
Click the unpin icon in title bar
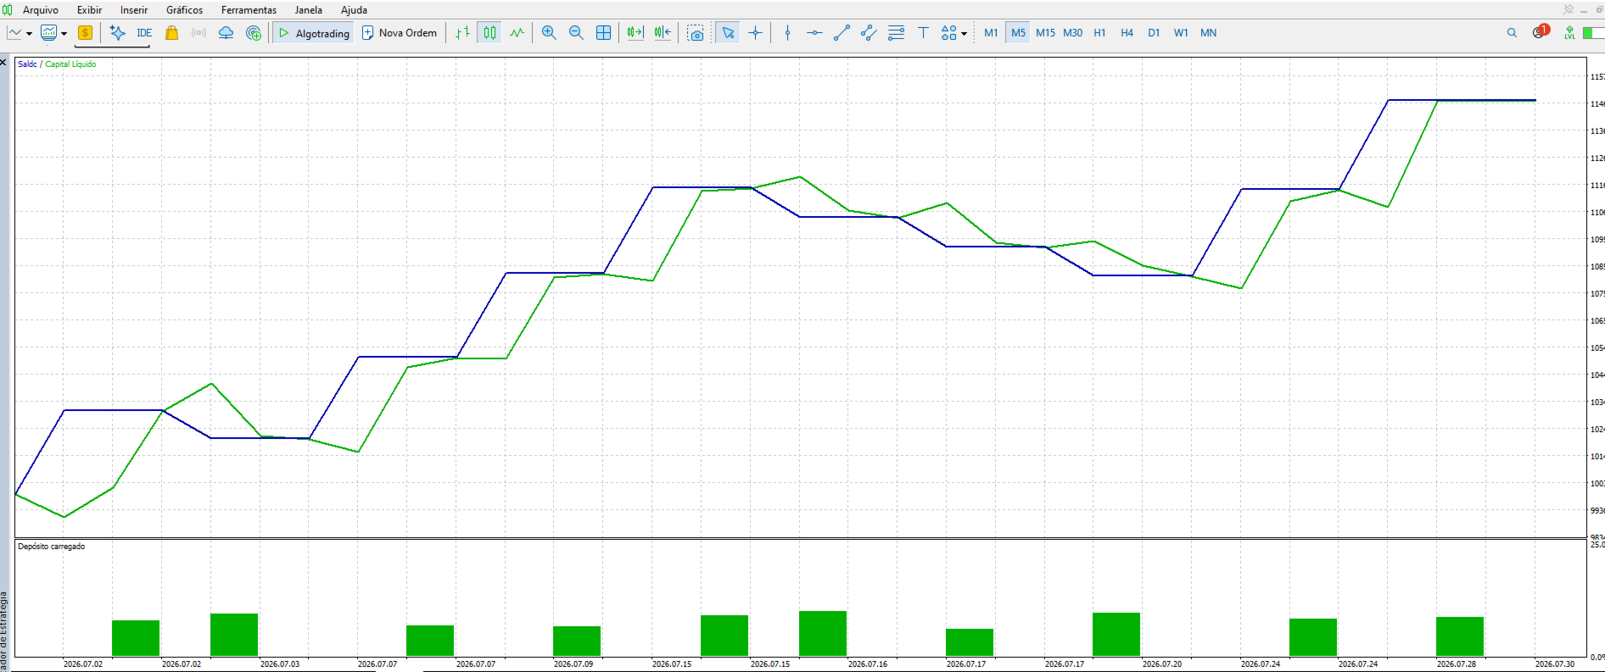point(1569,9)
